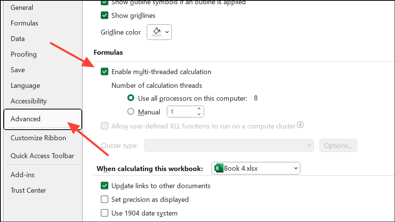Viewport: 395px width, 222px height.
Task: Decrease the manual thread count with down arrow
Action: pyautogui.click(x=199, y=114)
